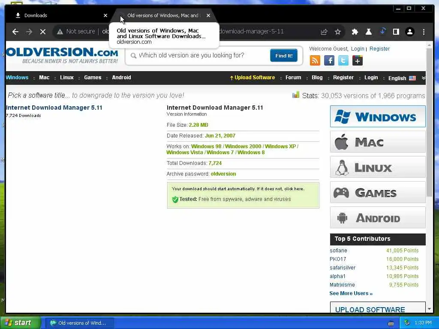Image resolution: width=439 pixels, height=329 pixels.
Task: Click the large Games platform button
Action: (x=378, y=192)
